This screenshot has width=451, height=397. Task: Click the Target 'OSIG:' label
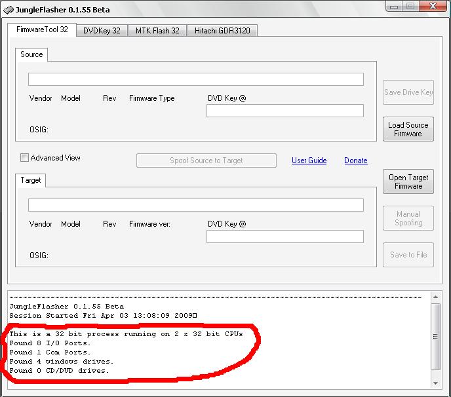[39, 255]
